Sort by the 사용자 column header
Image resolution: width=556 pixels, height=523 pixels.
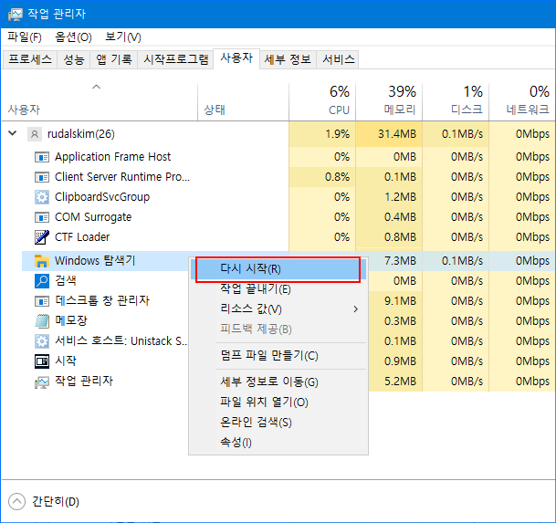(100, 102)
